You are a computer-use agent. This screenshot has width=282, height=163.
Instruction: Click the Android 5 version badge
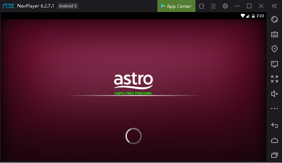tap(68, 6)
